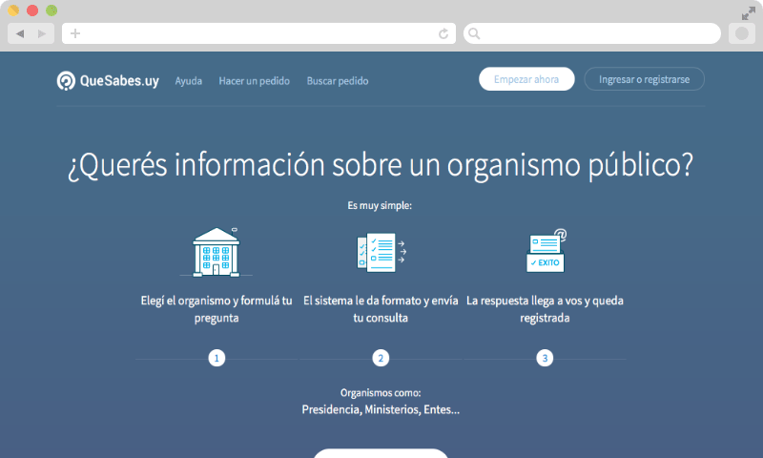Enter fullscreen with the top-right expand arrows
The height and width of the screenshot is (458, 763).
coord(748,12)
